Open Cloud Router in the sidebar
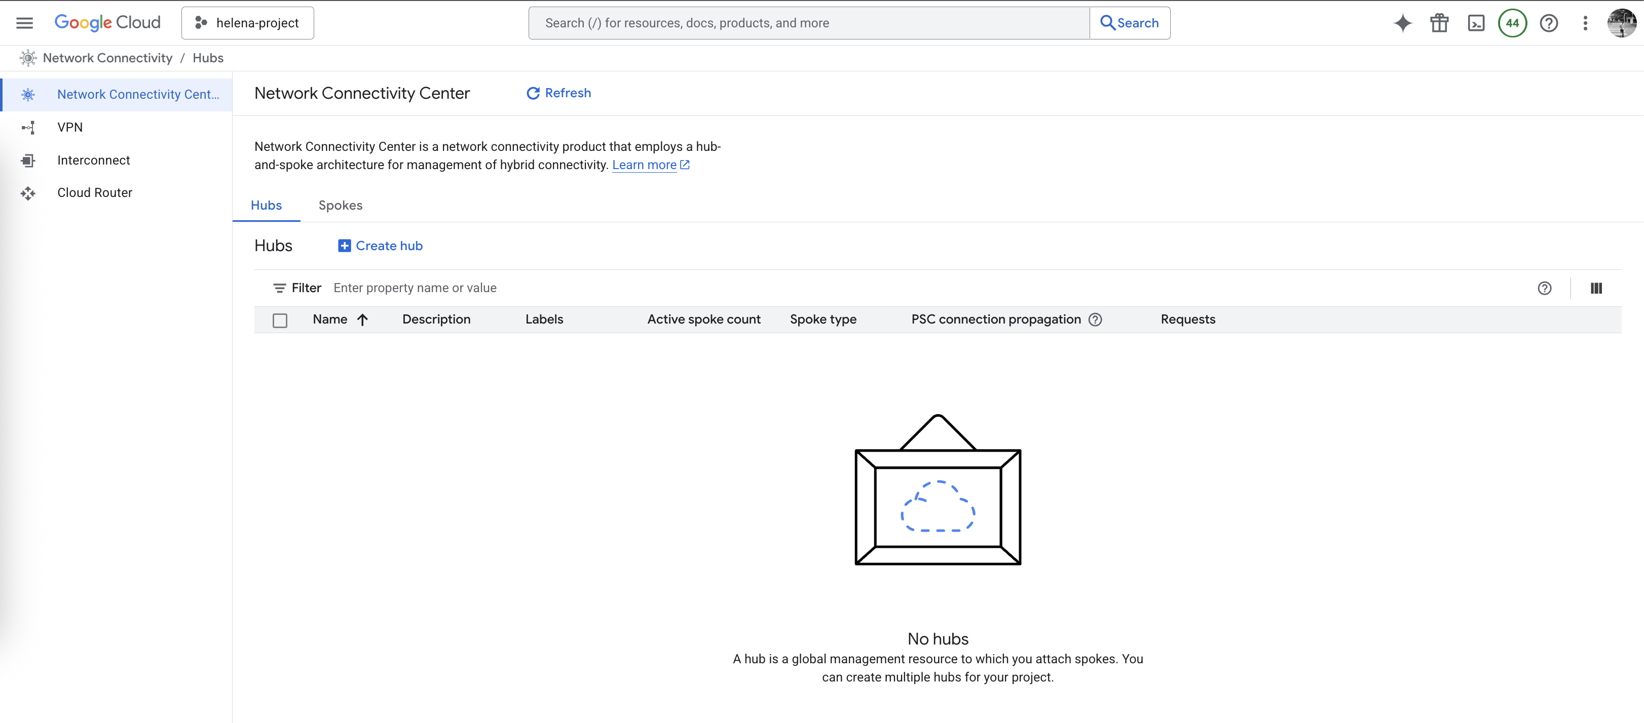Viewport: 1644px width, 723px height. pos(94,192)
